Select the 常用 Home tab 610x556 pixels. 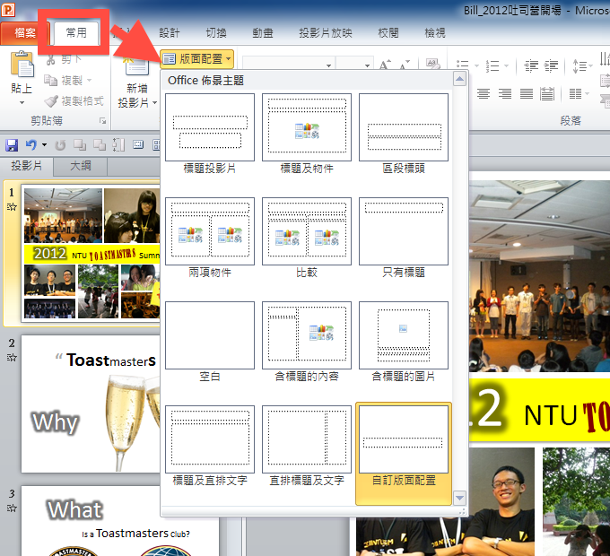(76, 32)
